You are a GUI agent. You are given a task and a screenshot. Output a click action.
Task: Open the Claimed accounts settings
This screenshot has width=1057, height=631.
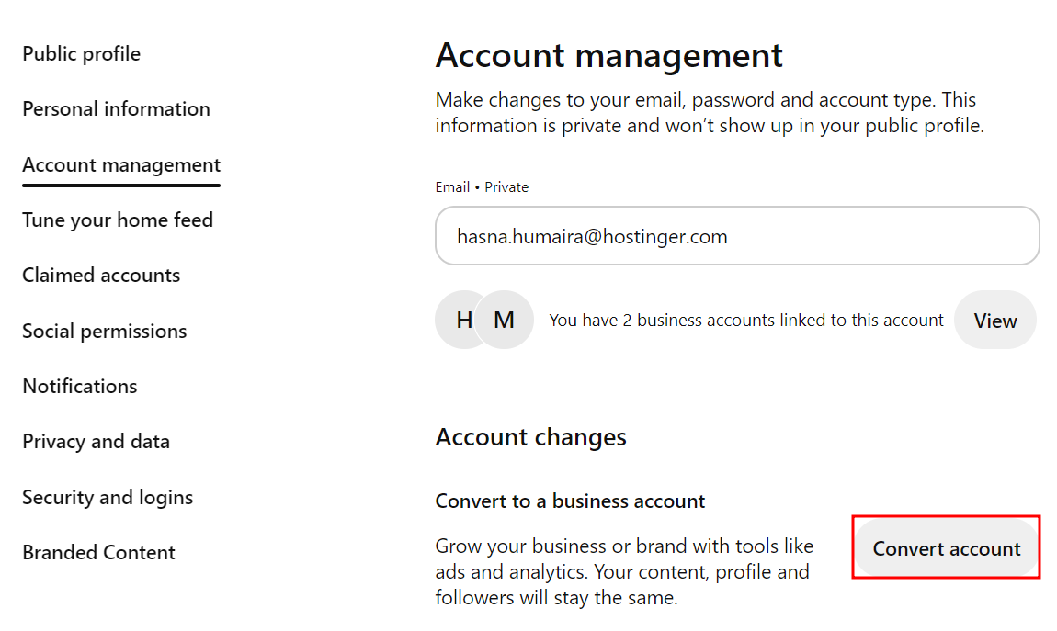(x=101, y=275)
